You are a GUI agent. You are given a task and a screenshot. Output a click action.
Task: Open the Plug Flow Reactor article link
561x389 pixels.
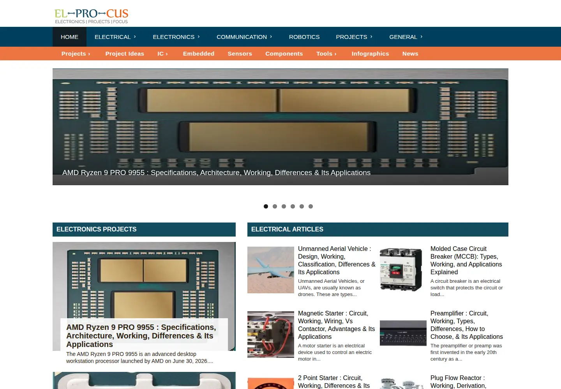(x=458, y=382)
